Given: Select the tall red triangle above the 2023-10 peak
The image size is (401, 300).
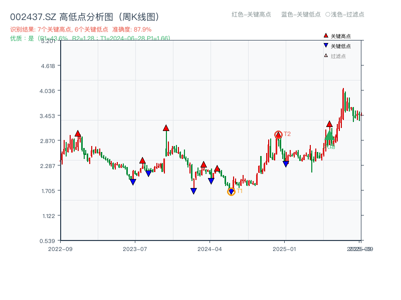Looking at the screenshot, I should (166, 127).
